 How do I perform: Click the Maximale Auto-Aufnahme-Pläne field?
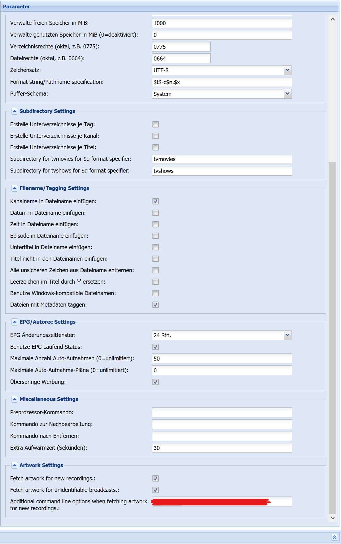pyautogui.click(x=222, y=370)
